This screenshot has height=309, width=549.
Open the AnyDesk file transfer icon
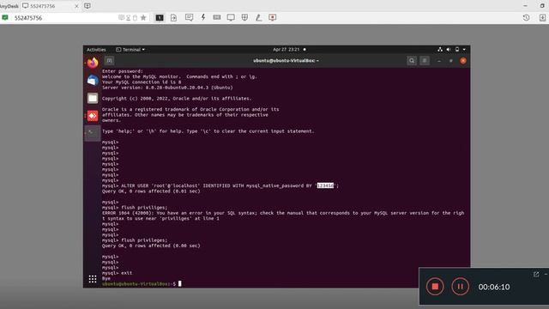pyautogui.click(x=173, y=17)
